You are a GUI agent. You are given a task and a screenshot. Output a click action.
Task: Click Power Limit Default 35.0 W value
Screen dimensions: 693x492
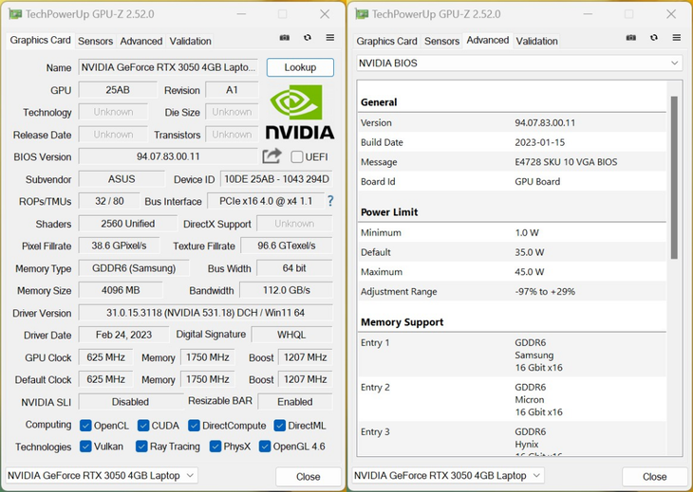529,252
